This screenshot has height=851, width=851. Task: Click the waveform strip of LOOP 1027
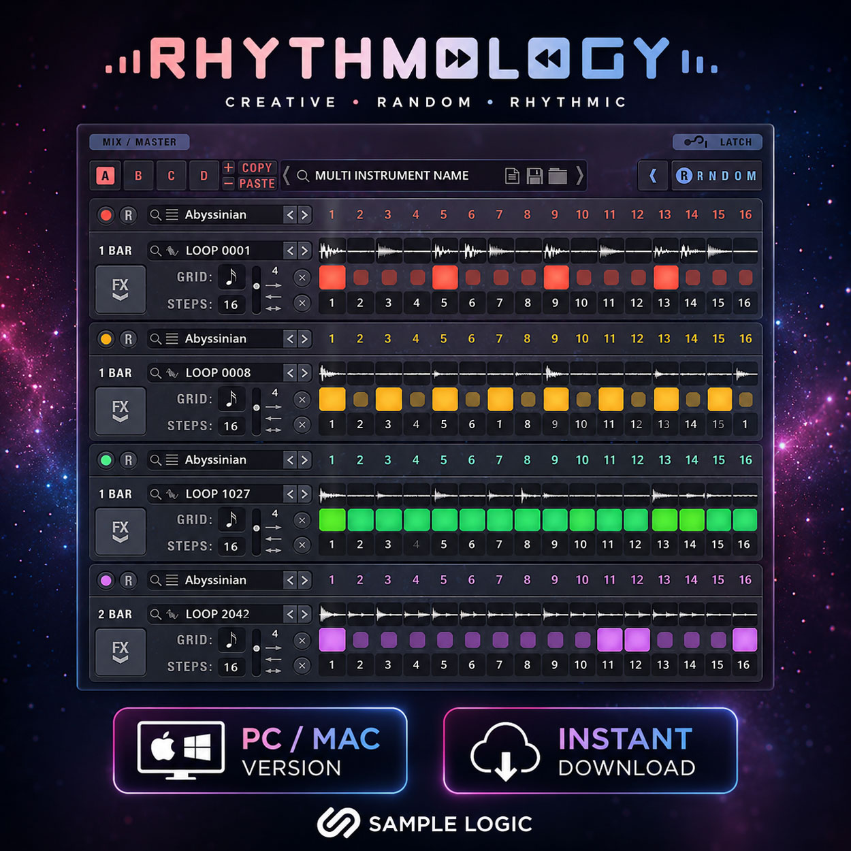click(x=539, y=494)
